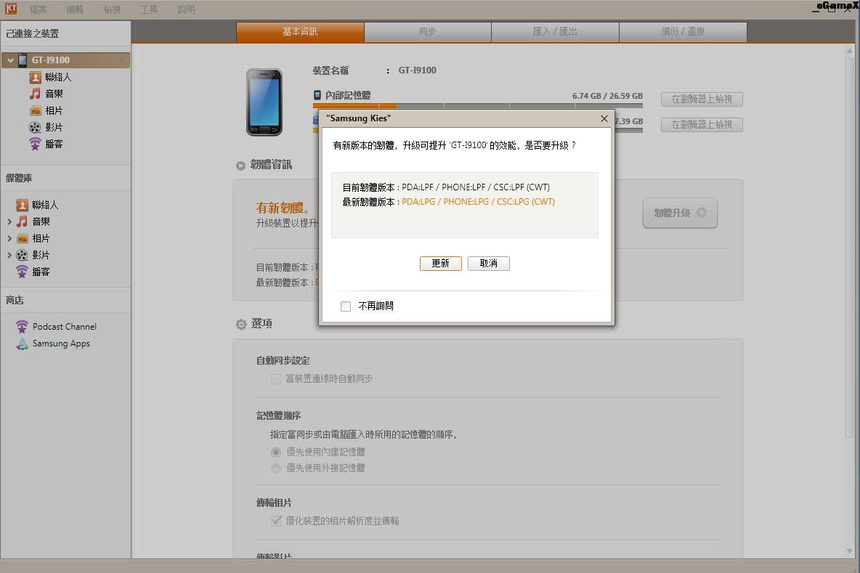Open the device videos reel icon under GT-I9100
The height and width of the screenshot is (573, 860).
[x=35, y=127]
